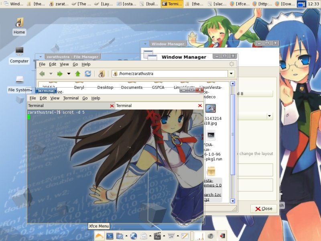Open the volume speaker icon in the panel

point(210,236)
